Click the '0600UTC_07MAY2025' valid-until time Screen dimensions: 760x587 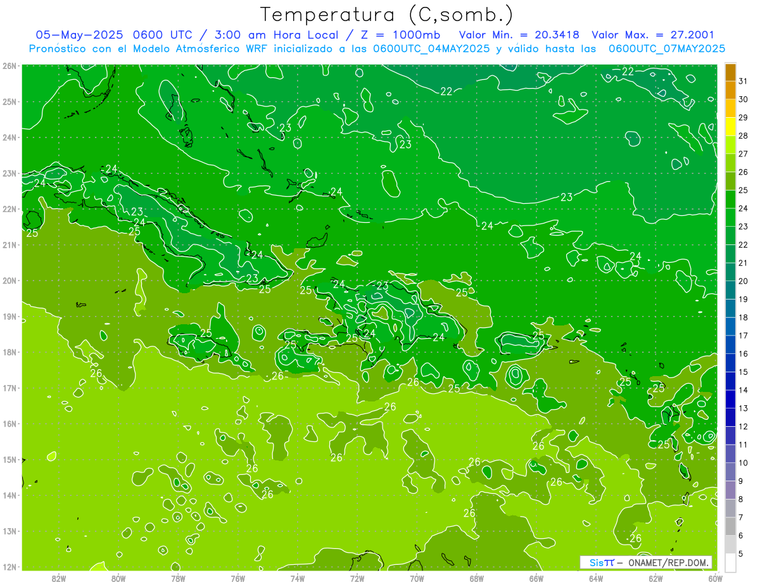tap(667, 49)
